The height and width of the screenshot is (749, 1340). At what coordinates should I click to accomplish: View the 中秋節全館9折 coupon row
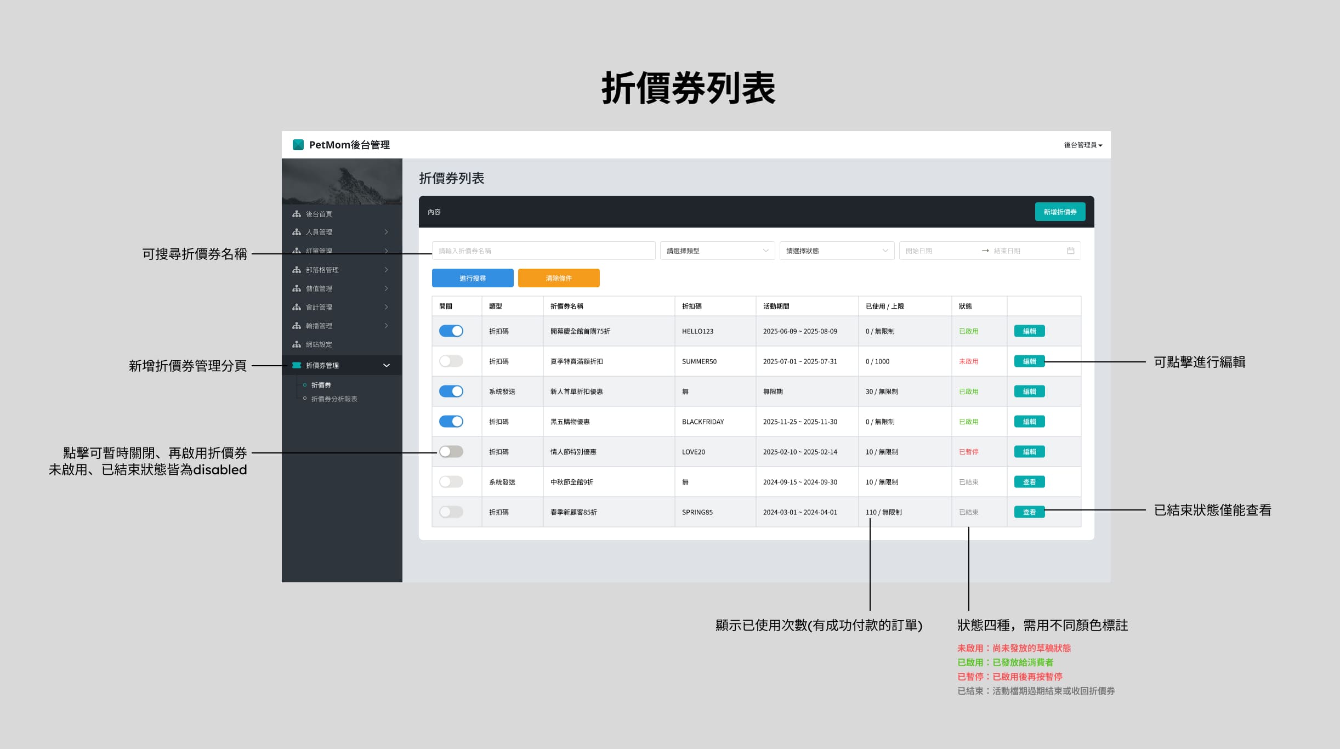pos(1029,482)
